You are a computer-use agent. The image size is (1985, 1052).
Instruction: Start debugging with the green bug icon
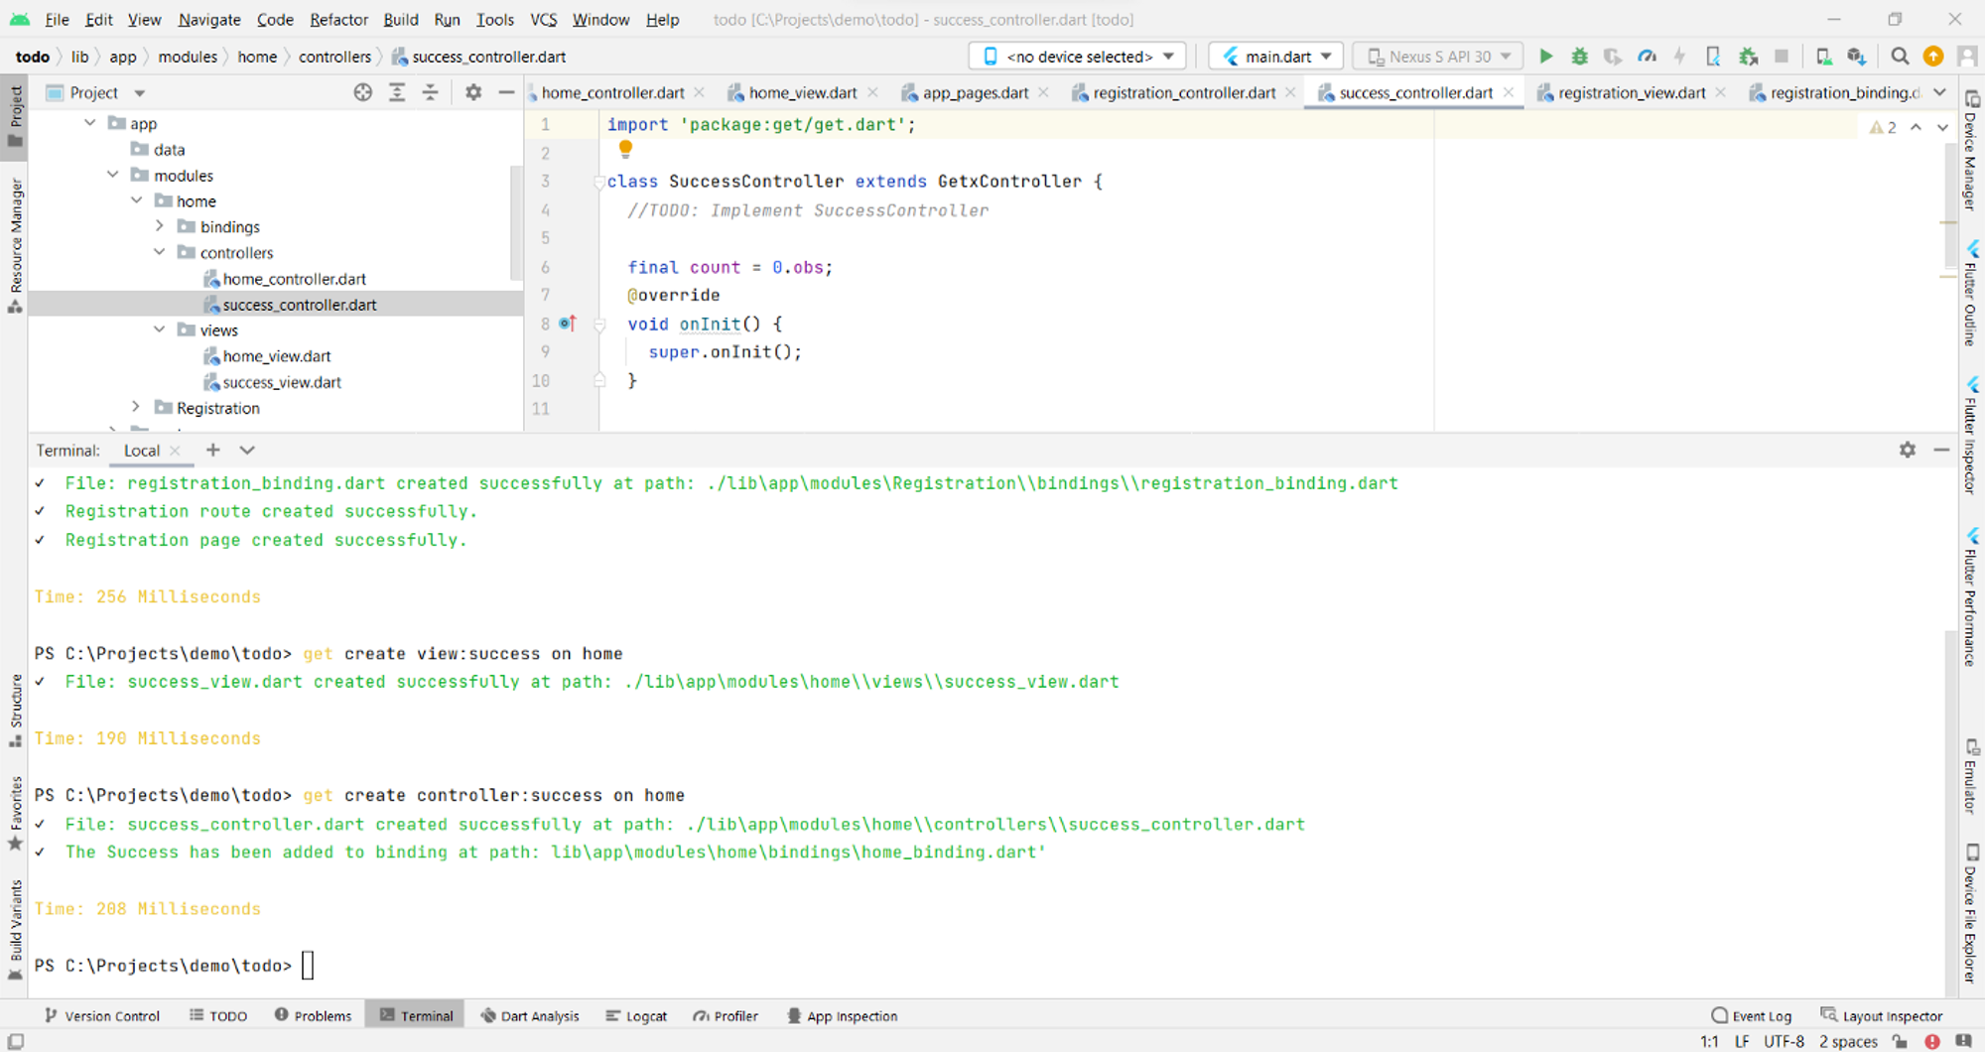point(1579,57)
